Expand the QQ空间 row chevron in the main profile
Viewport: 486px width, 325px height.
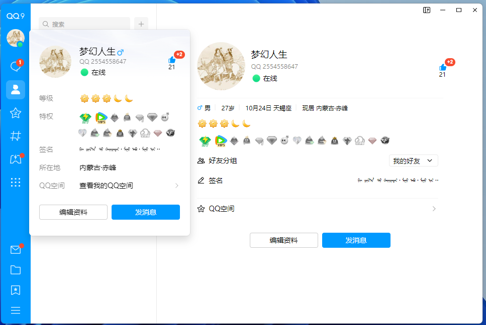(x=434, y=209)
